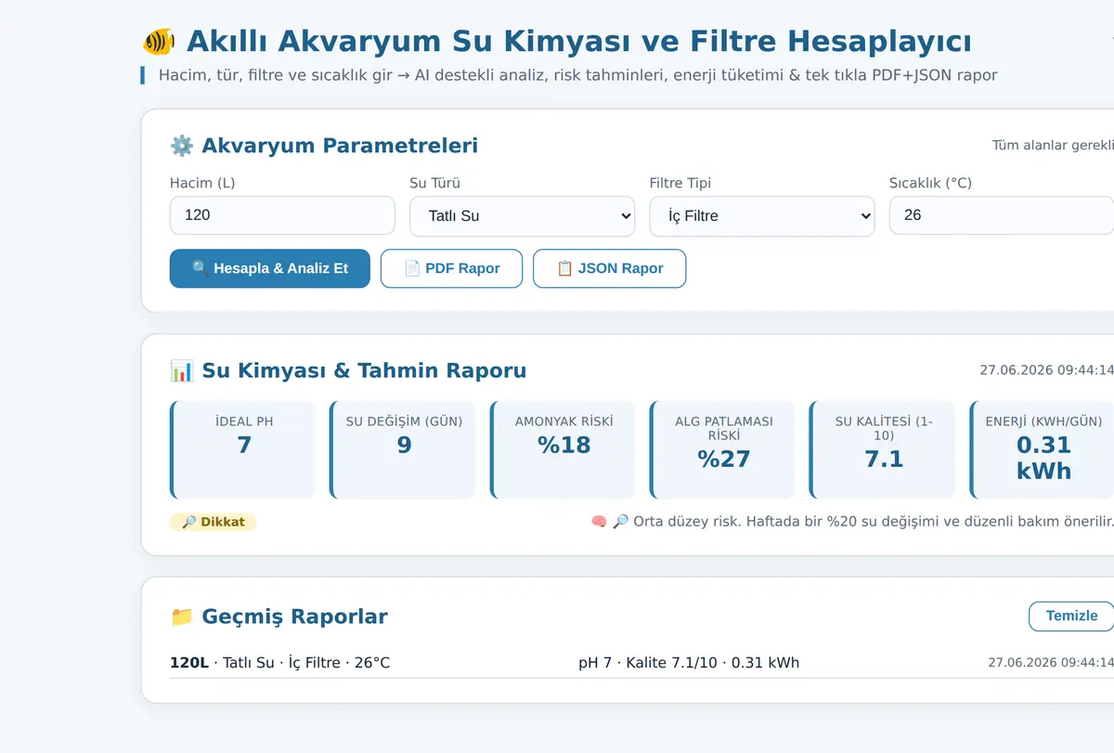Export the JSON Rapor
This screenshot has height=753, width=1114.
(610, 268)
